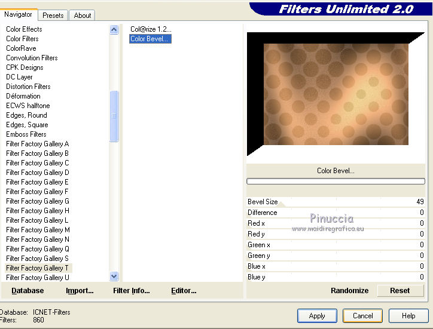Image resolution: width=433 pixels, height=329 pixels.
Task: Click the Green x slider
Action: point(336,245)
